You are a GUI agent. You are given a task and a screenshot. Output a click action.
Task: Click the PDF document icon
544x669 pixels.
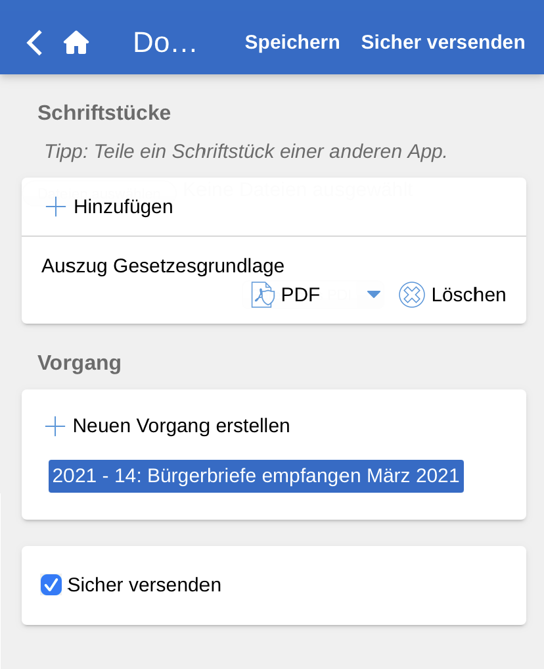click(x=263, y=295)
